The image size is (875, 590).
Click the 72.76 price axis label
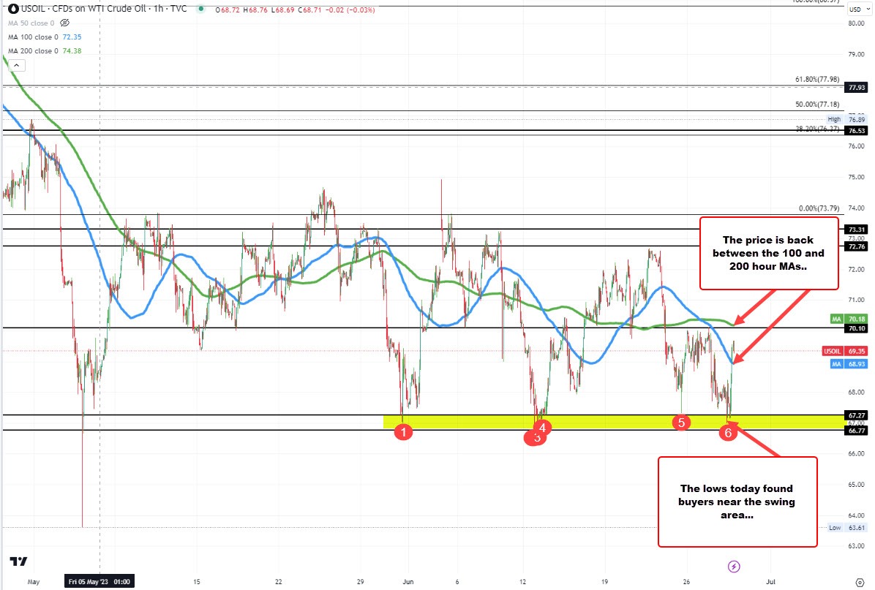(856, 246)
